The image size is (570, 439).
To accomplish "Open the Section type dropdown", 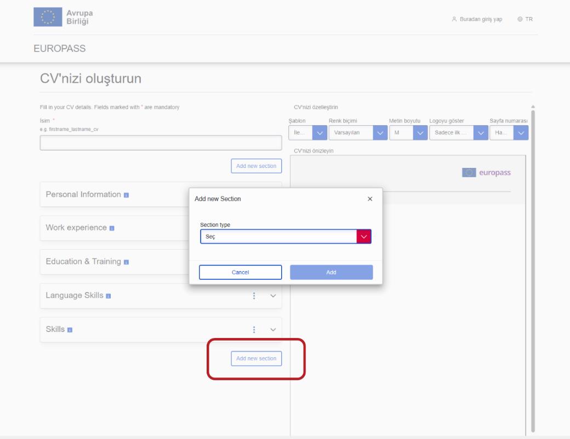I will 286,237.
